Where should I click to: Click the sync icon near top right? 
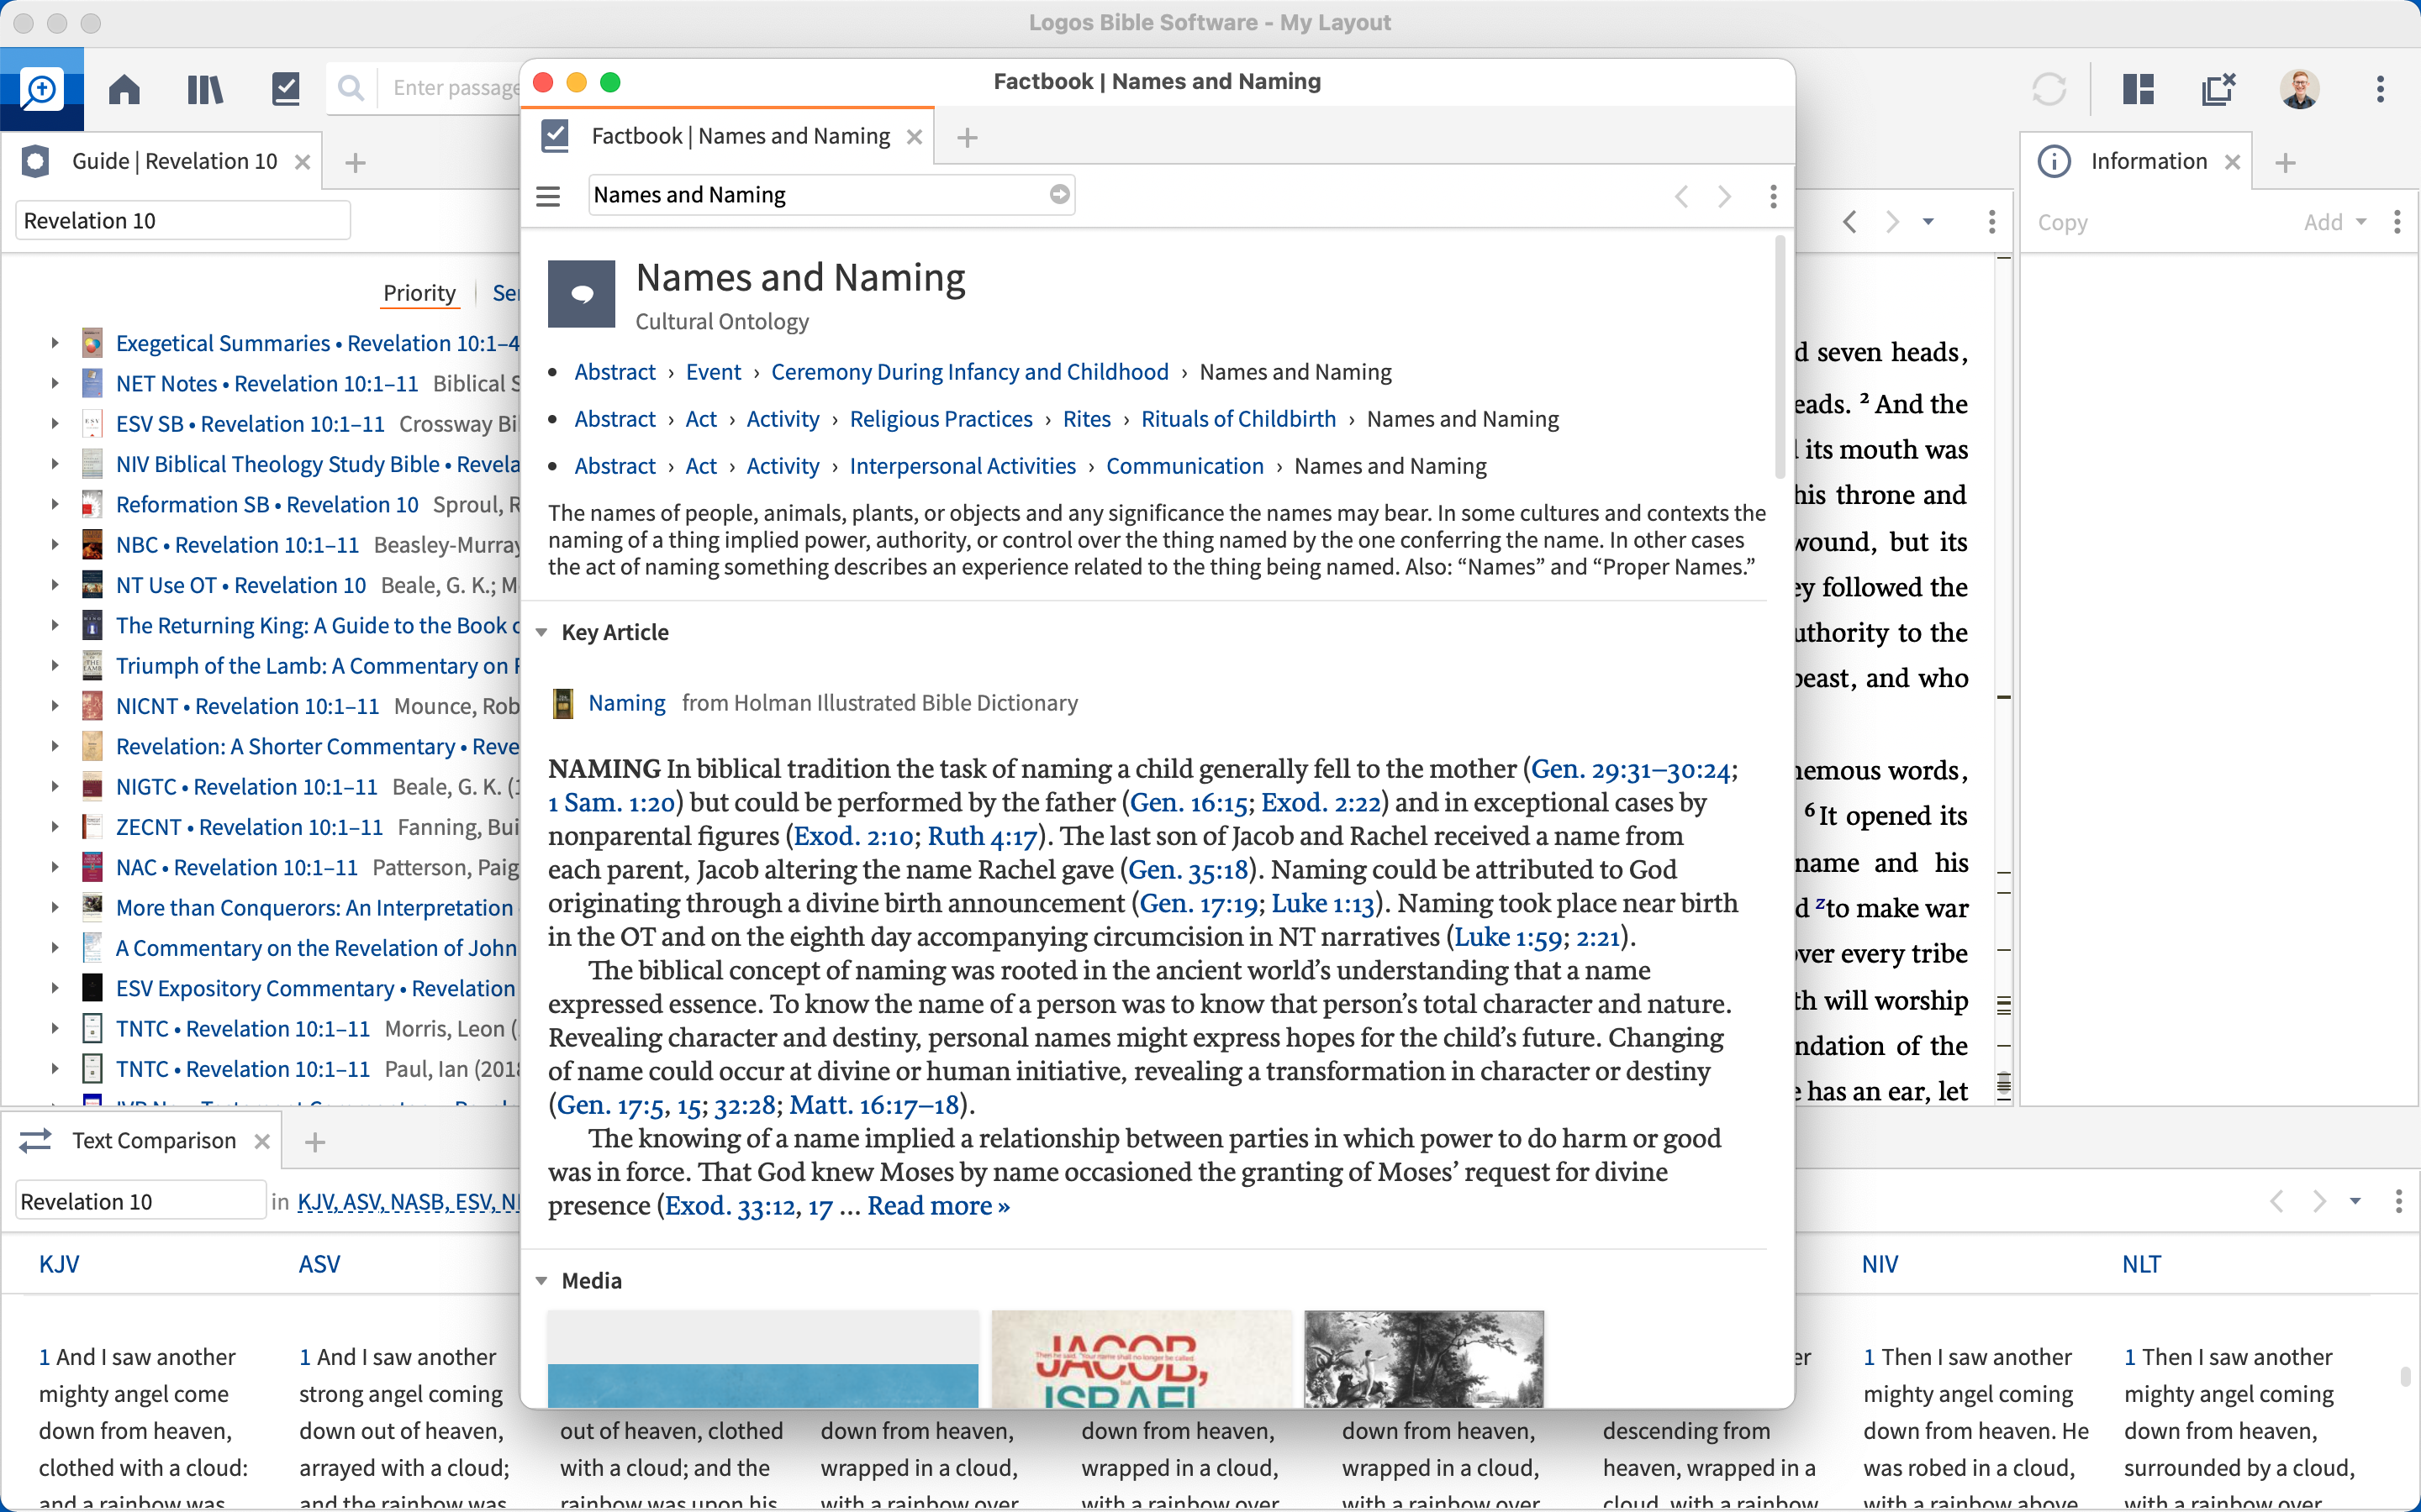2049,89
